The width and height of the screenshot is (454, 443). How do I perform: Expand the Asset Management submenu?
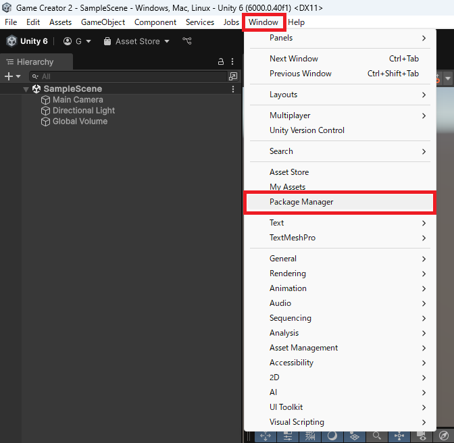point(340,348)
